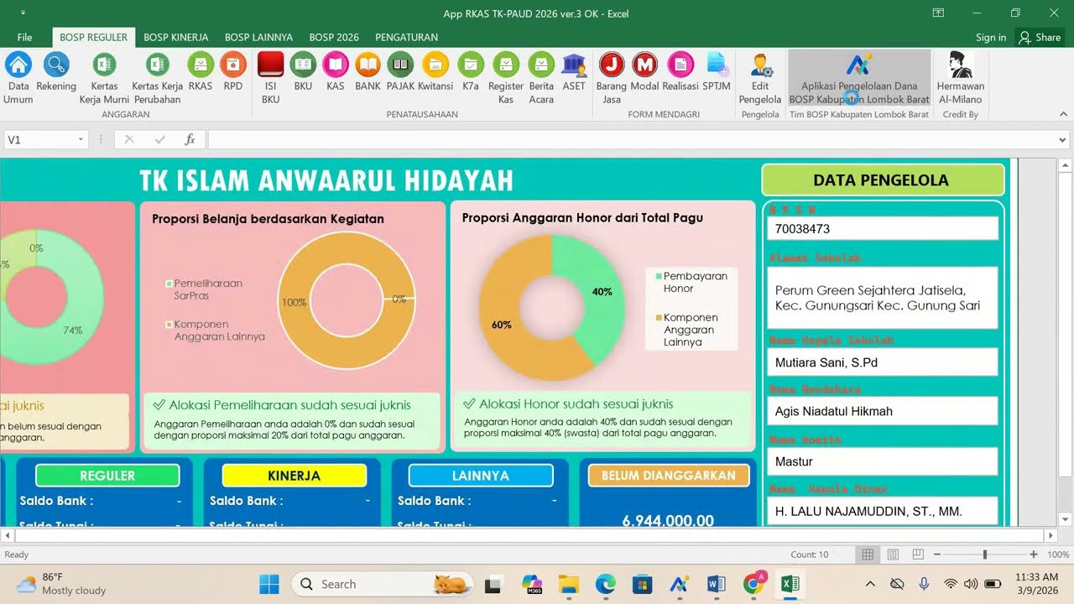This screenshot has height=604, width=1074.
Task: Open Microsoft Edge from taskbar
Action: [x=605, y=584]
